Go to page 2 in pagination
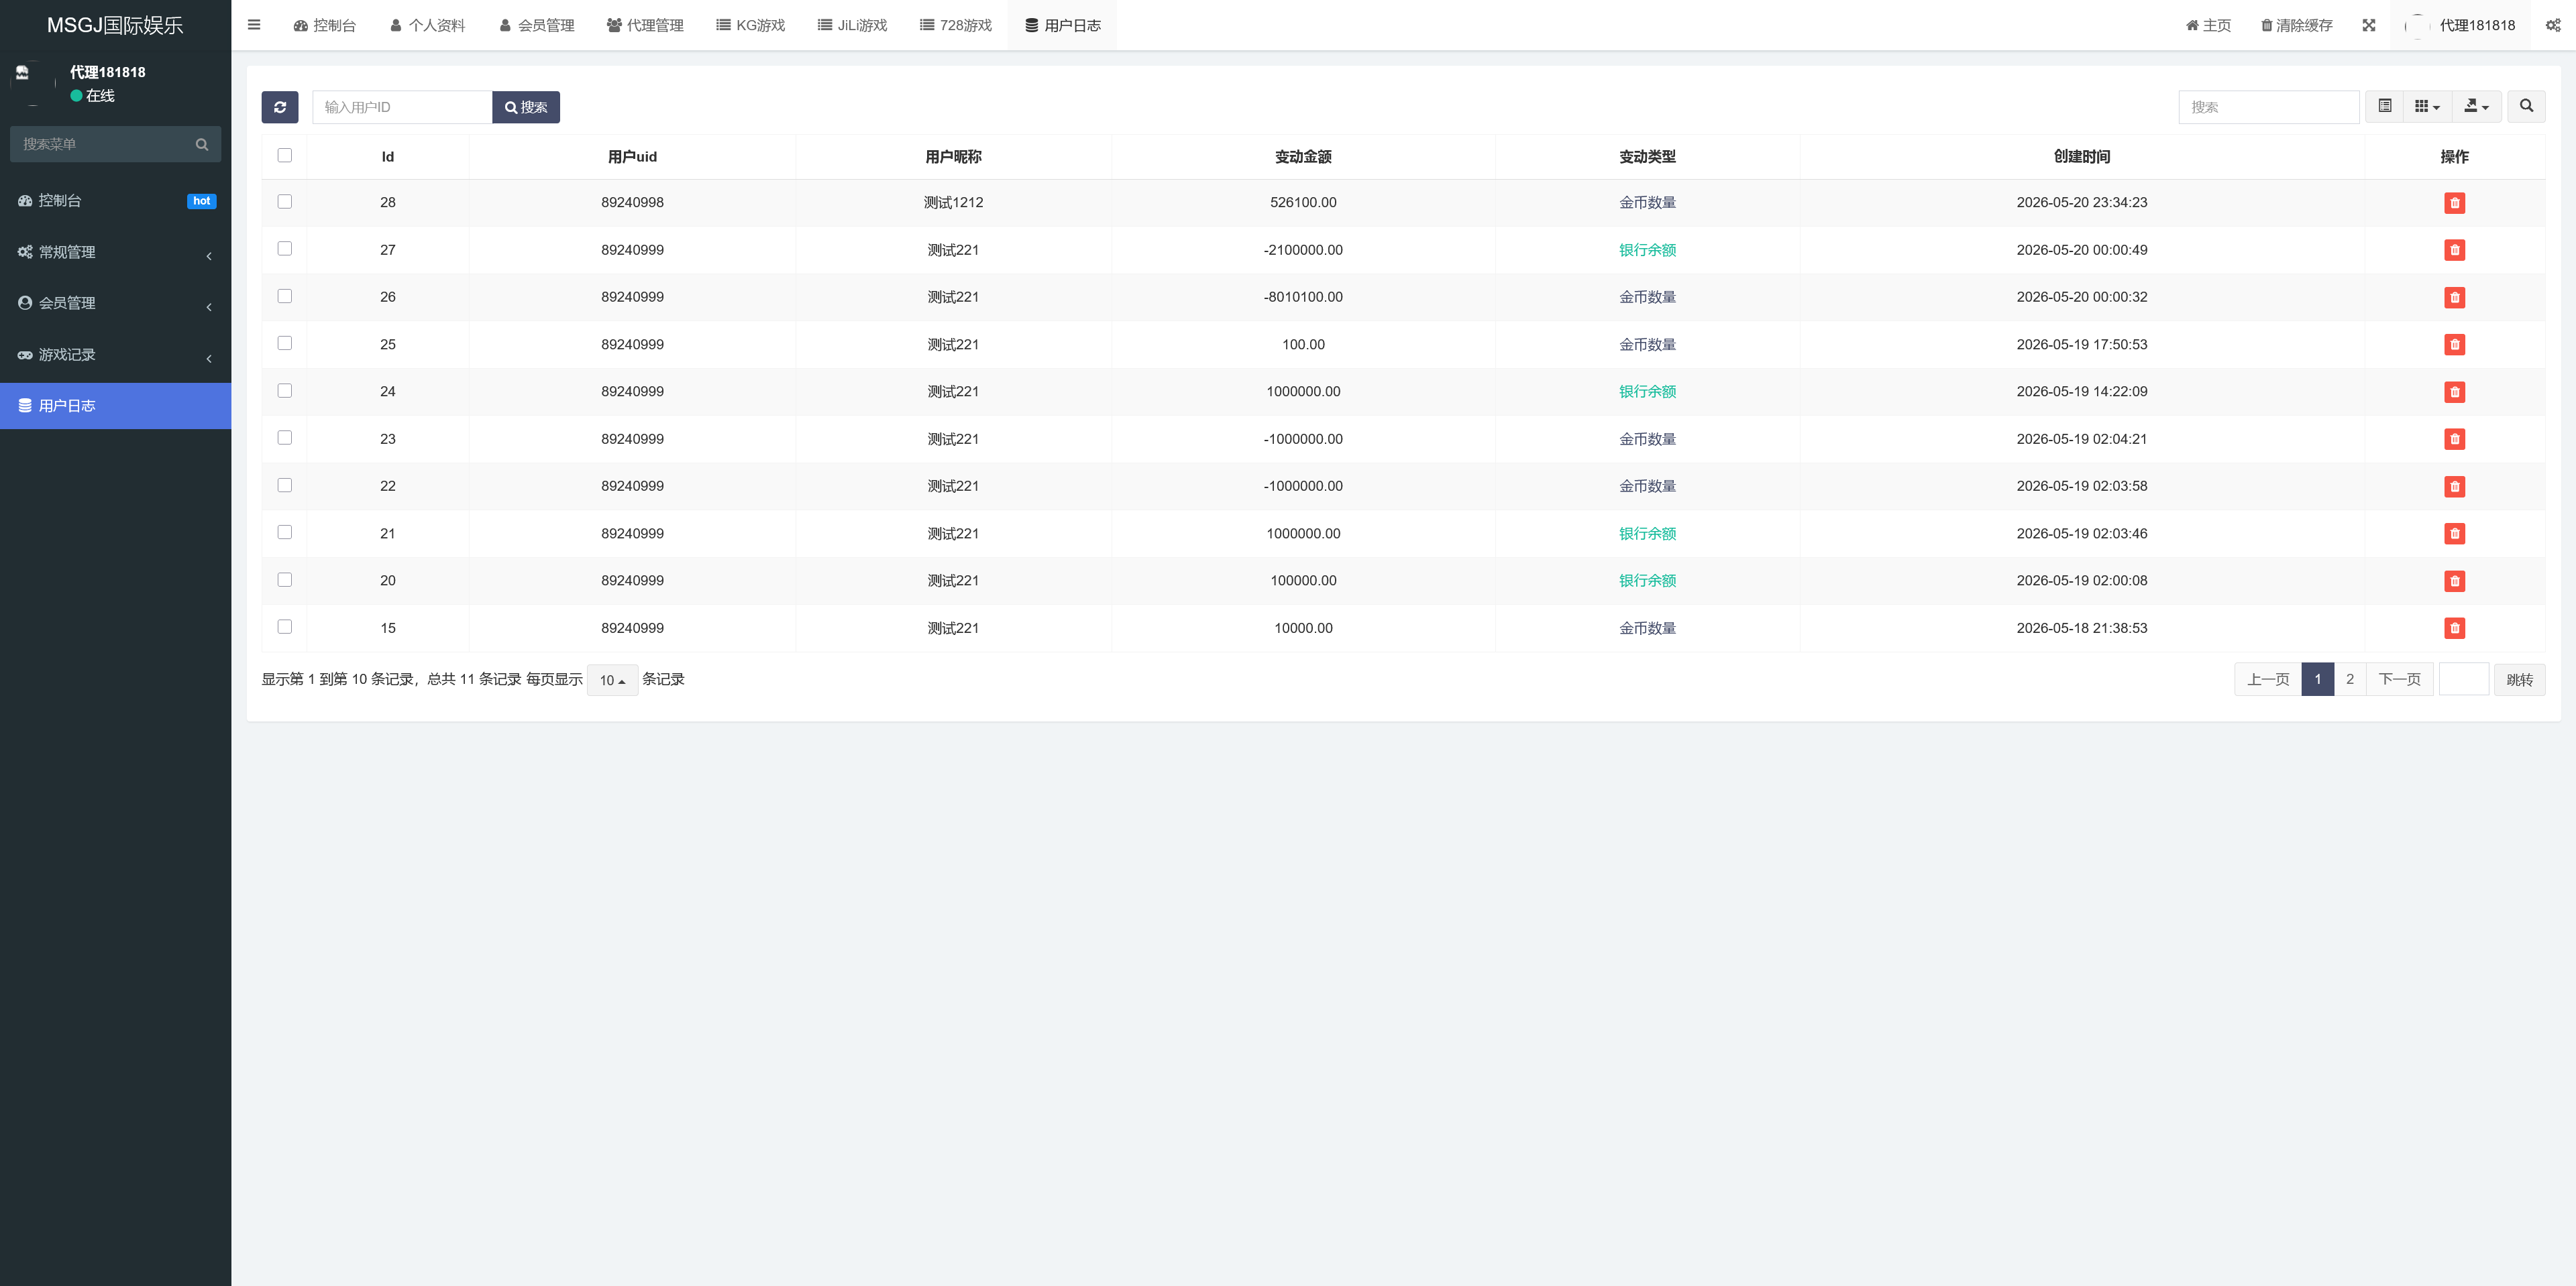The image size is (2576, 1286). [2350, 679]
